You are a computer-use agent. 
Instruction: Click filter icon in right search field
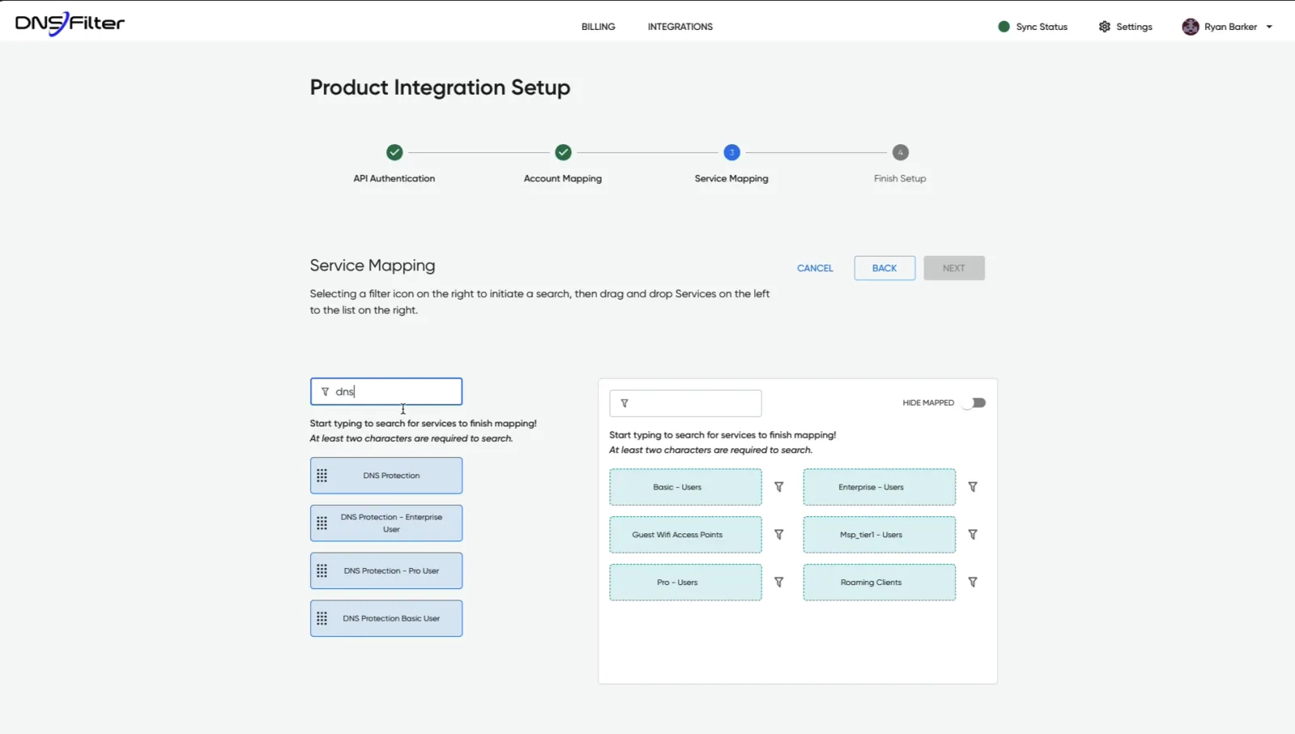[624, 403]
